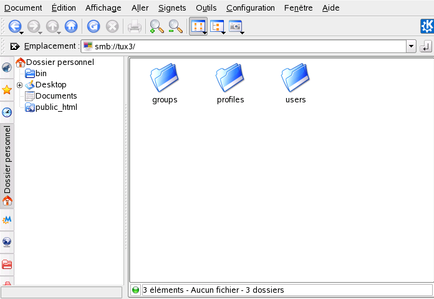Open the top navigation panel tab in the sidebar
Image resolution: width=434 pixels, height=299 pixels.
pyautogui.click(x=7, y=67)
